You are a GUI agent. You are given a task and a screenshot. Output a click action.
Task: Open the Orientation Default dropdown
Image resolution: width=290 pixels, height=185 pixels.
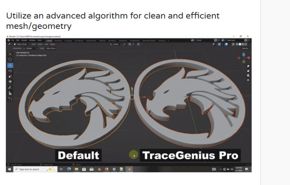[x=30, y=48]
